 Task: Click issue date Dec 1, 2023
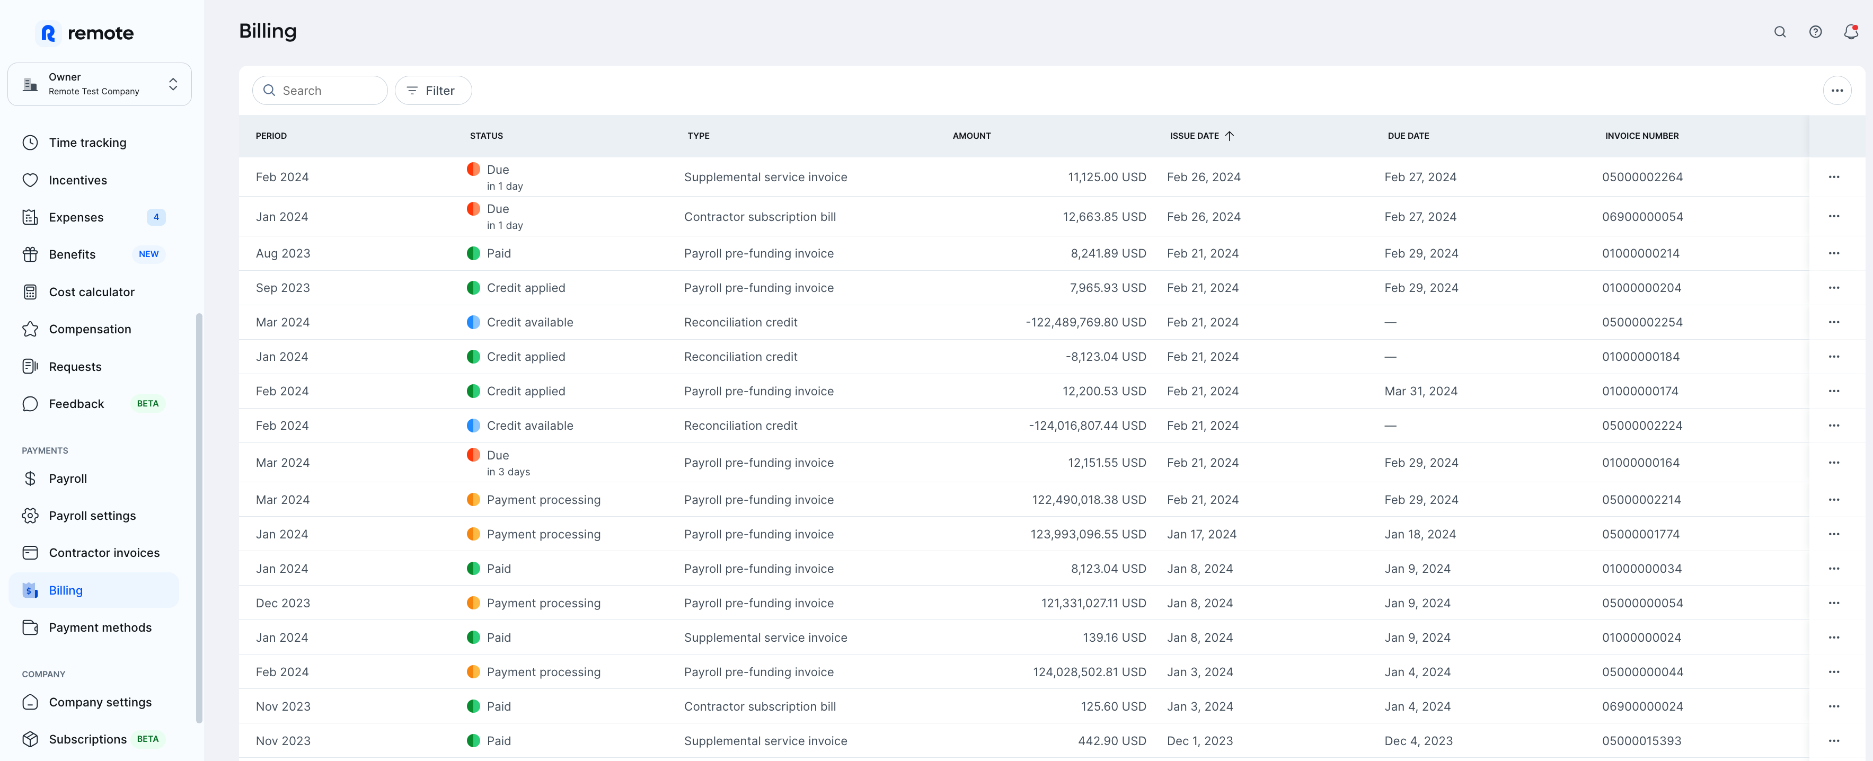[x=1200, y=741]
